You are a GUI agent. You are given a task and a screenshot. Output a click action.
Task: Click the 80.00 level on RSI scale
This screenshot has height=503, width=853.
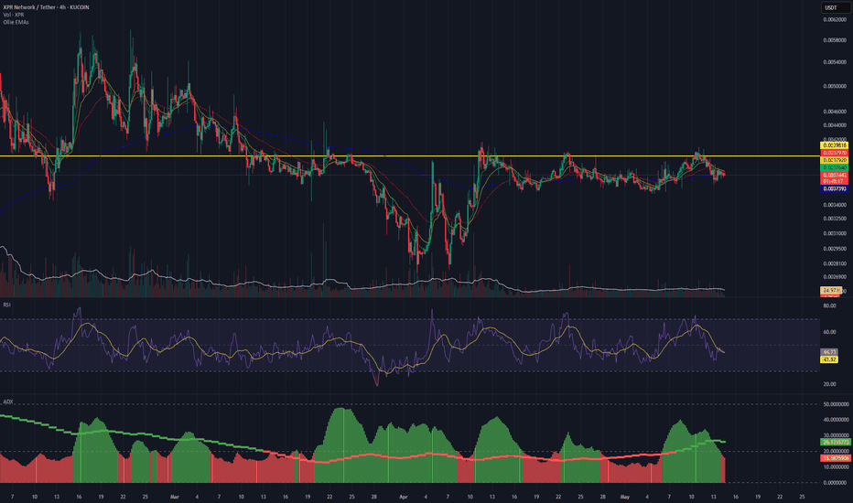pos(829,306)
